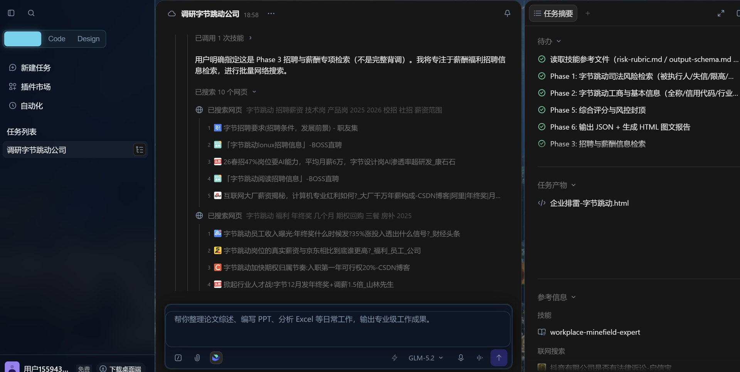Open the 字节跳动岗位的真实薪资与京东相比 result
This screenshot has height=372, width=740.
(x=322, y=251)
